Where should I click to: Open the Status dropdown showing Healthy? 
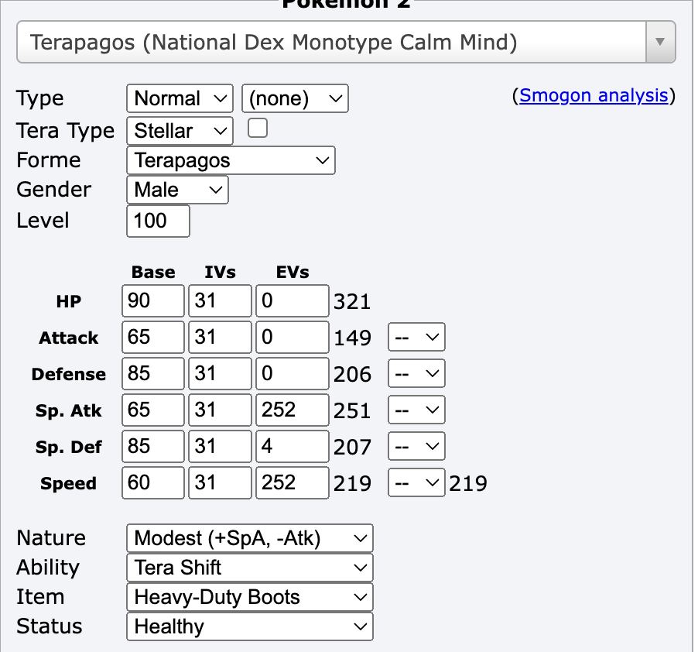click(x=249, y=626)
